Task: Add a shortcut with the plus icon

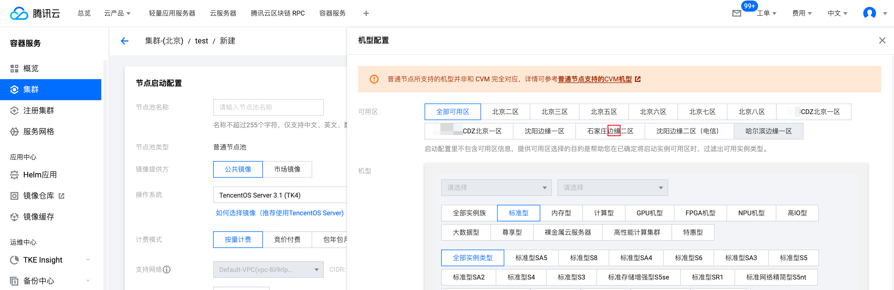Action: click(x=366, y=13)
